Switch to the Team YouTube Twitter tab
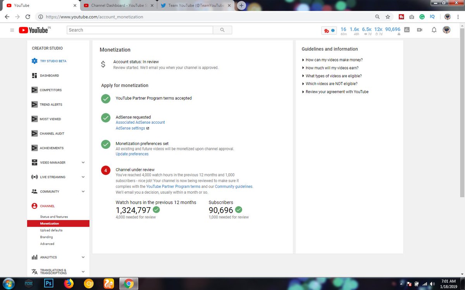This screenshot has width=465, height=290. 196,5
